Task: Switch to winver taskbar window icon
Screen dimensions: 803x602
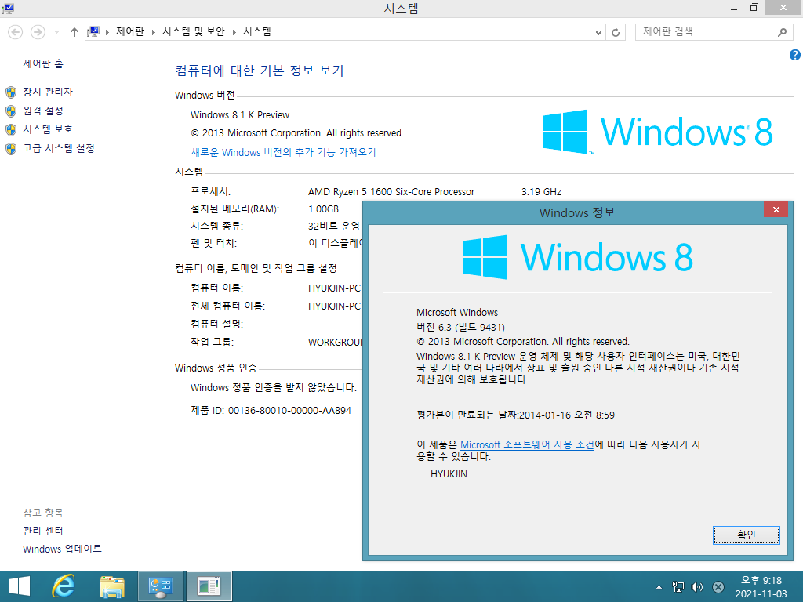Action: pyautogui.click(x=209, y=586)
